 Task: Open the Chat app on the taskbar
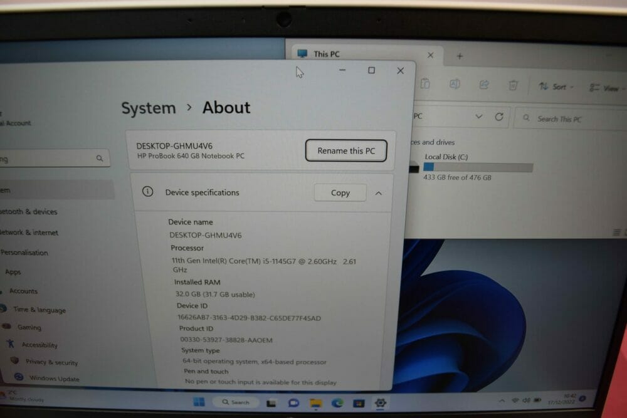(293, 403)
